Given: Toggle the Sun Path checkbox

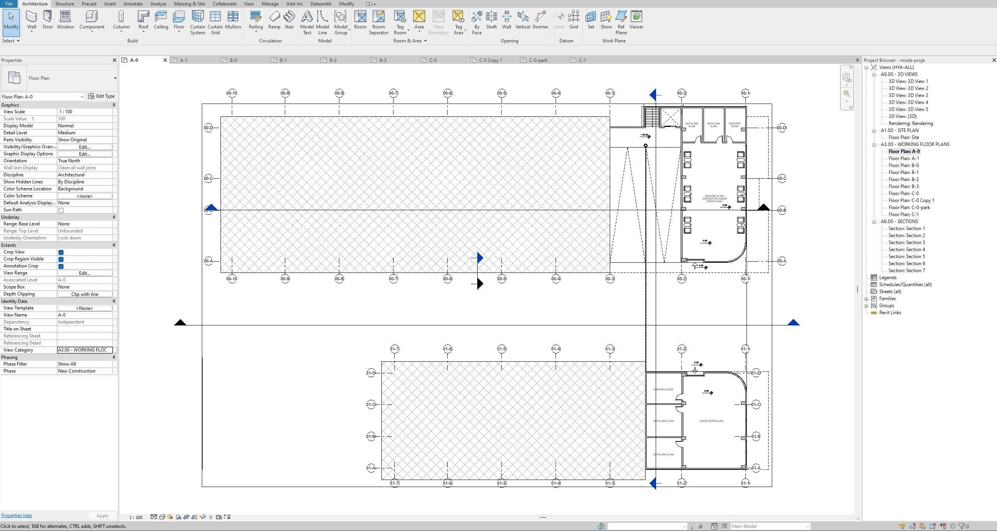Looking at the screenshot, I should click(x=61, y=210).
